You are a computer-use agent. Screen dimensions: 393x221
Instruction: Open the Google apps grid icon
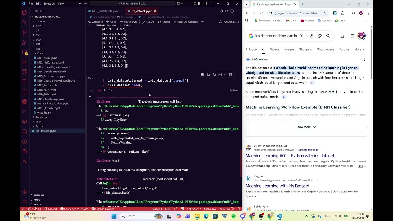pyautogui.click(x=352, y=36)
